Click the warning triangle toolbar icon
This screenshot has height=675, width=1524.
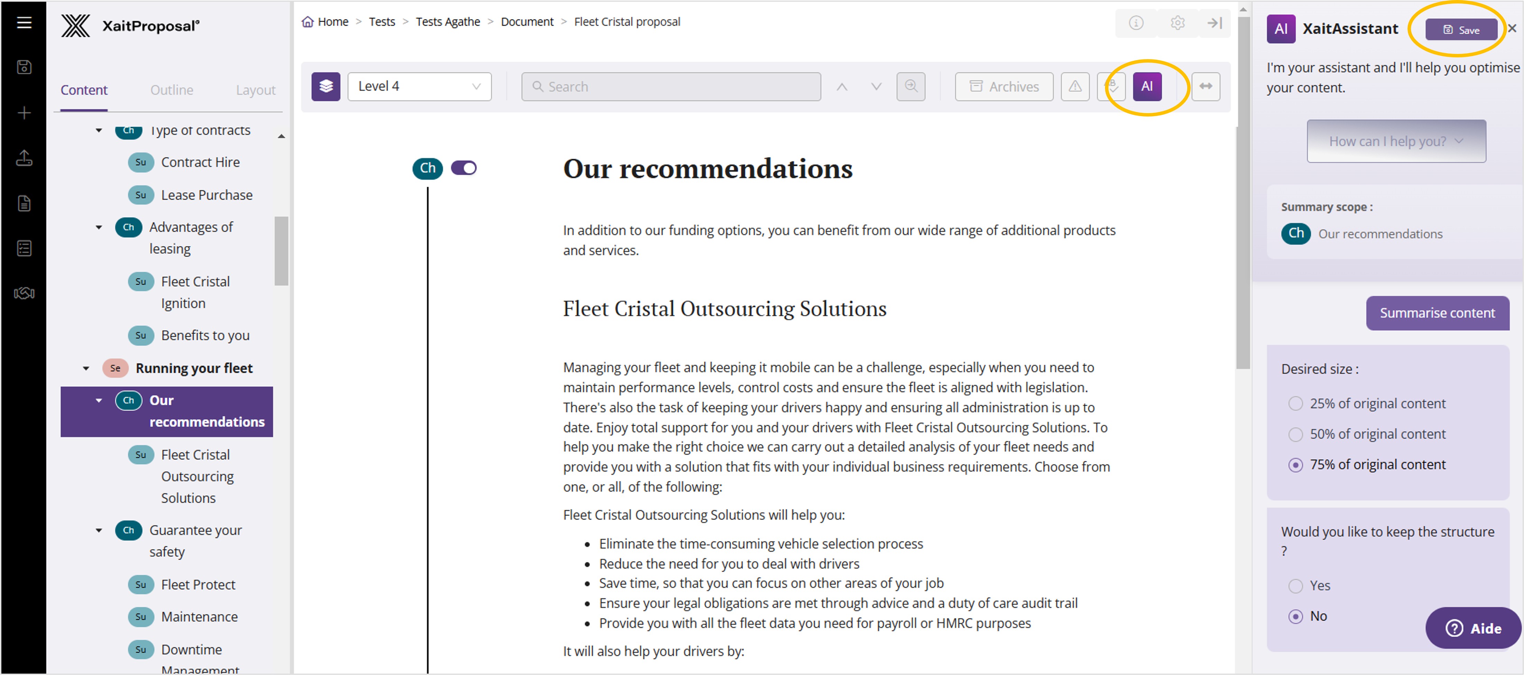tap(1075, 86)
